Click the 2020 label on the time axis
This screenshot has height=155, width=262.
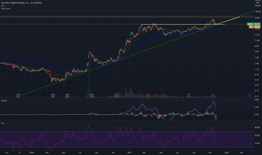coord(32,153)
